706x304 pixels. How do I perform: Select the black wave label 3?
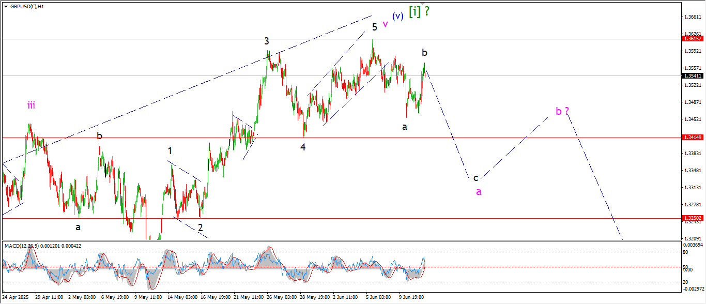coord(267,41)
